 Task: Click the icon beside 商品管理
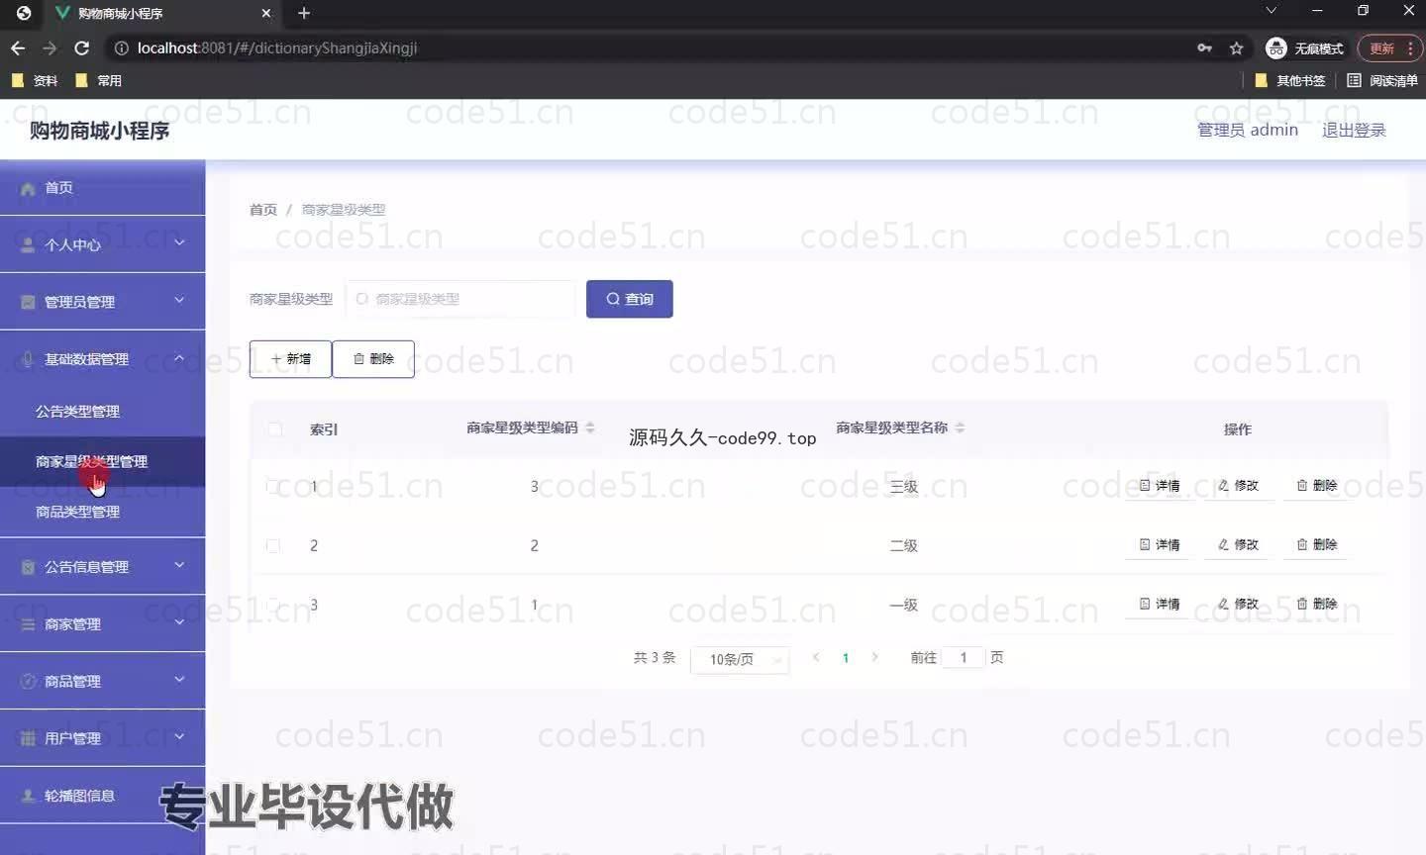pyautogui.click(x=28, y=681)
